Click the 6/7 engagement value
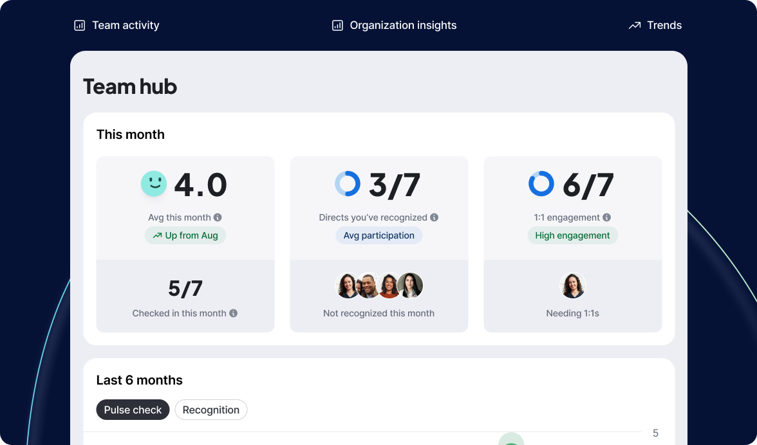 588,185
